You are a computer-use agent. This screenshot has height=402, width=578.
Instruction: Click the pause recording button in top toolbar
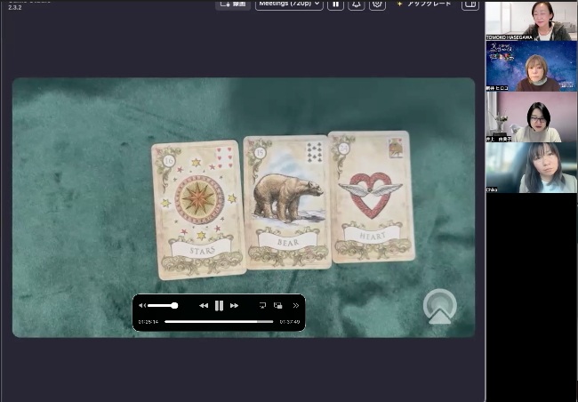(x=335, y=4)
